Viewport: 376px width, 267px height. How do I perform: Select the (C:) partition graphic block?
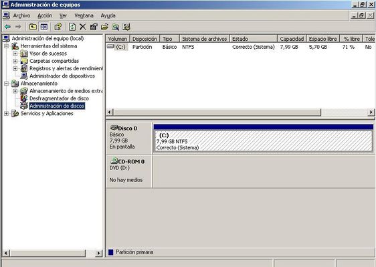pos(264,141)
